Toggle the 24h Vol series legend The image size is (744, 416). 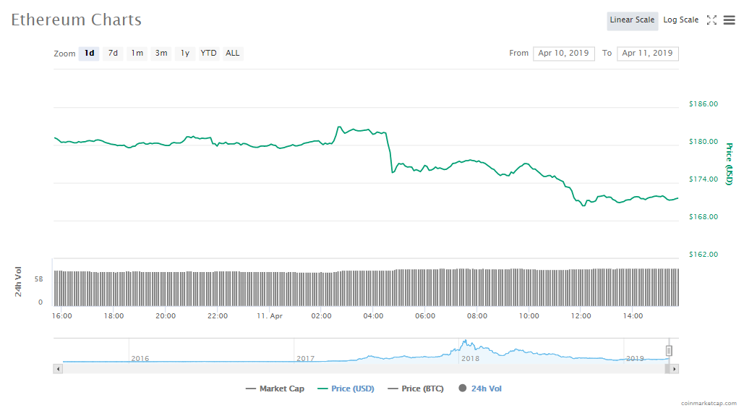tap(479, 389)
